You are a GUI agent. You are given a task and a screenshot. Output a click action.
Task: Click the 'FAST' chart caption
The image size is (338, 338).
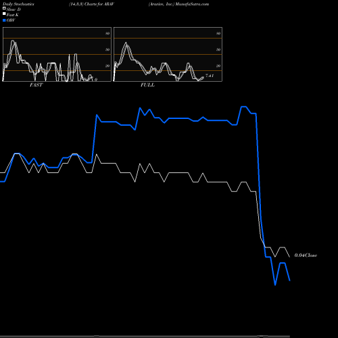point(37,85)
